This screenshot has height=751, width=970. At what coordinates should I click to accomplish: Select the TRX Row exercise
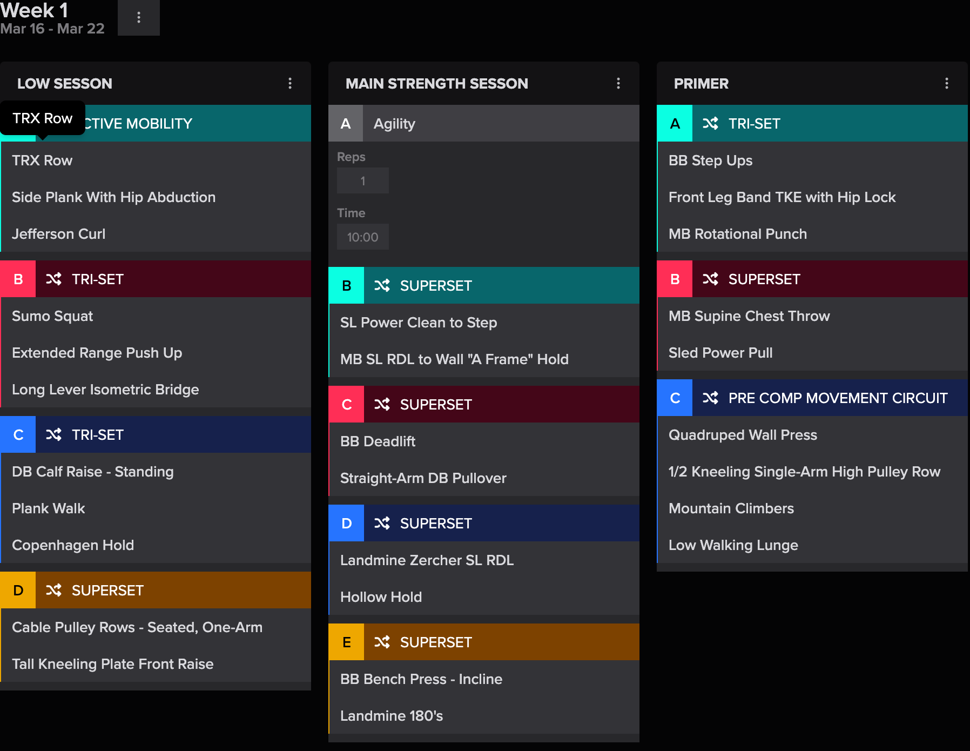pyautogui.click(x=156, y=160)
